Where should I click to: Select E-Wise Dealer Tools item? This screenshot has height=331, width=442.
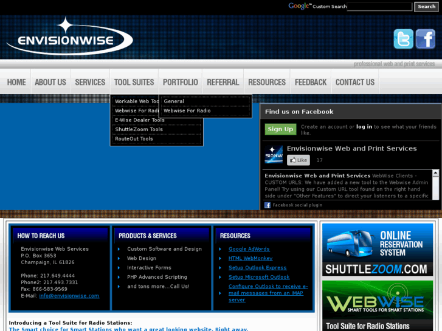click(156, 120)
